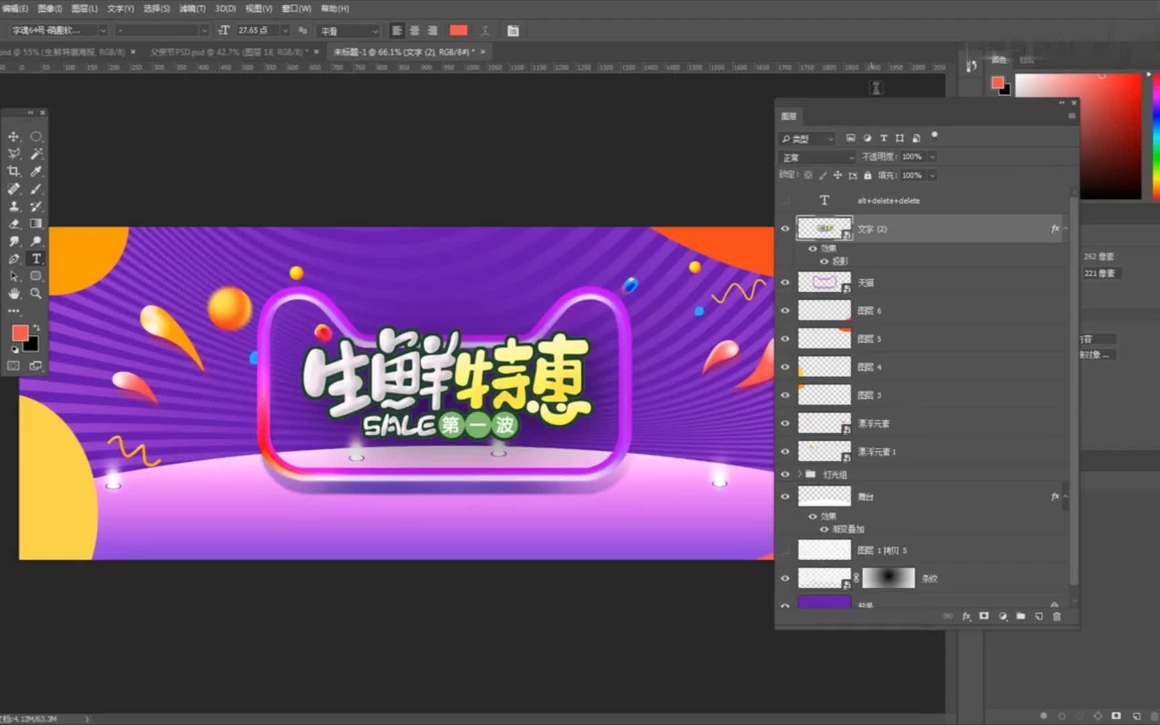
Task: Select the Horizontal Type tool
Action: pos(36,258)
